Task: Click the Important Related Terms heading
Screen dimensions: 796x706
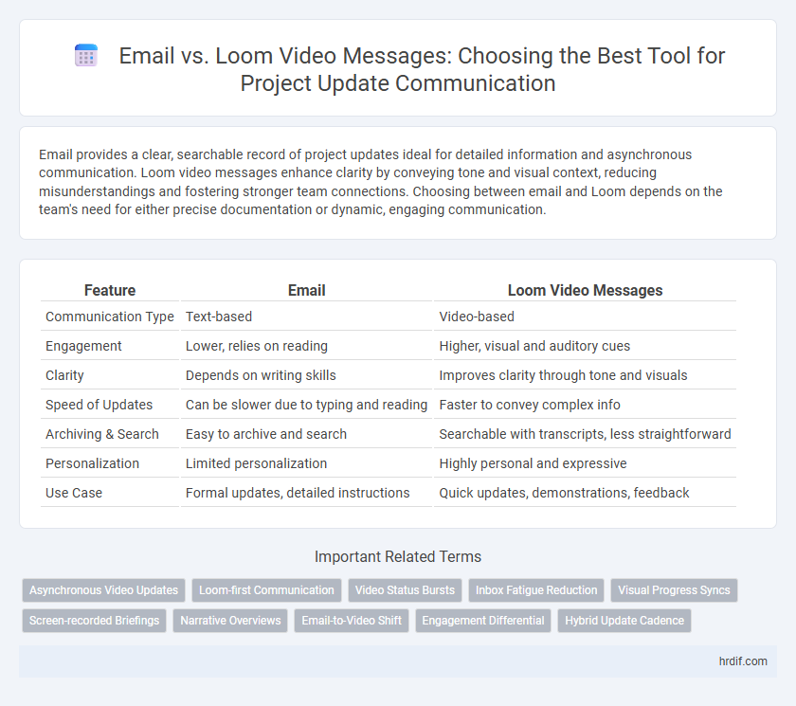Action: click(397, 557)
